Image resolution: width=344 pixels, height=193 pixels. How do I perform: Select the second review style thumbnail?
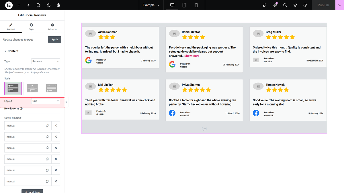click(x=32, y=88)
